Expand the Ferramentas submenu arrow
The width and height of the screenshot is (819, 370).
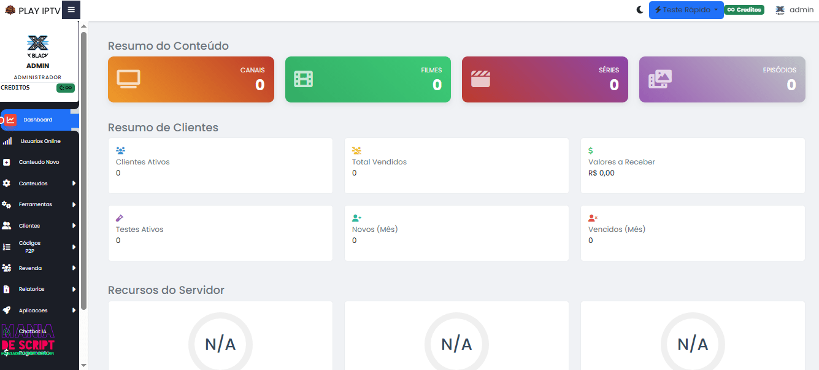(x=74, y=204)
